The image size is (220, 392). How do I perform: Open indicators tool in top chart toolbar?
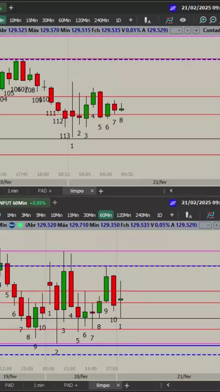pyautogui.click(x=169, y=20)
